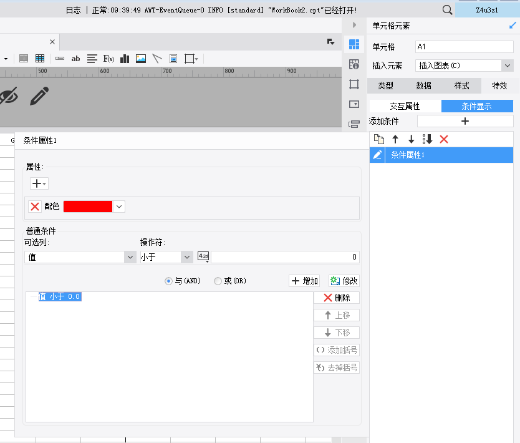Image resolution: width=520 pixels, height=443 pixels.
Task: Open floating element panel icon
Action: (354, 84)
